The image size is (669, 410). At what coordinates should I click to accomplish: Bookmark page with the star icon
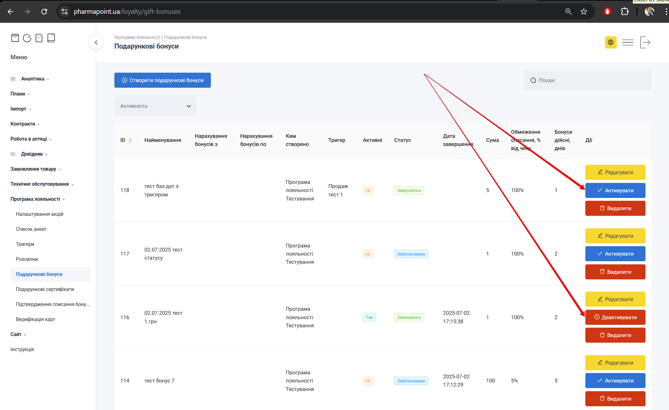583,12
